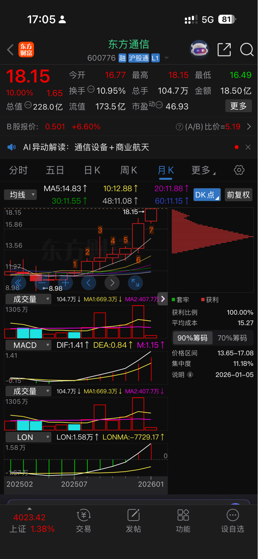Open first 成交量 indicator dropdown
The image size is (258, 559).
(29, 299)
